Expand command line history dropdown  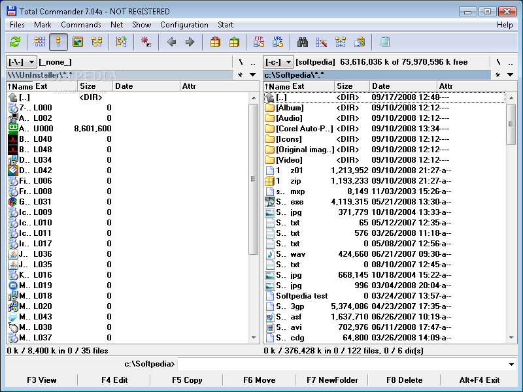point(511,364)
